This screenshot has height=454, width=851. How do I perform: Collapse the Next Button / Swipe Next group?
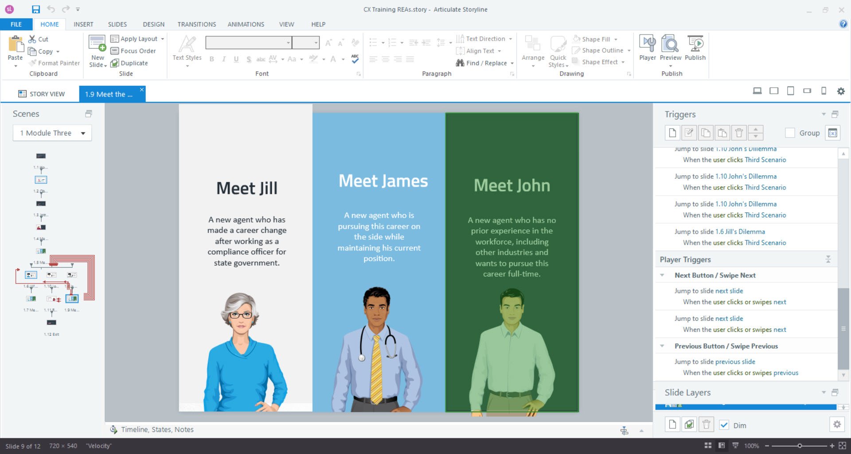point(662,275)
